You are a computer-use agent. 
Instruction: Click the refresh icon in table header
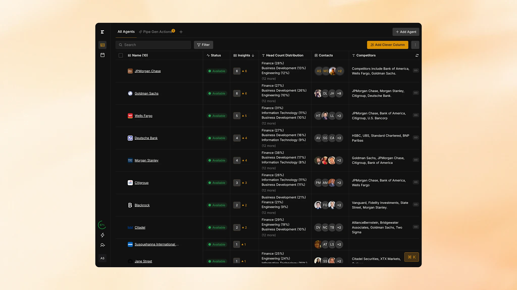click(x=417, y=55)
